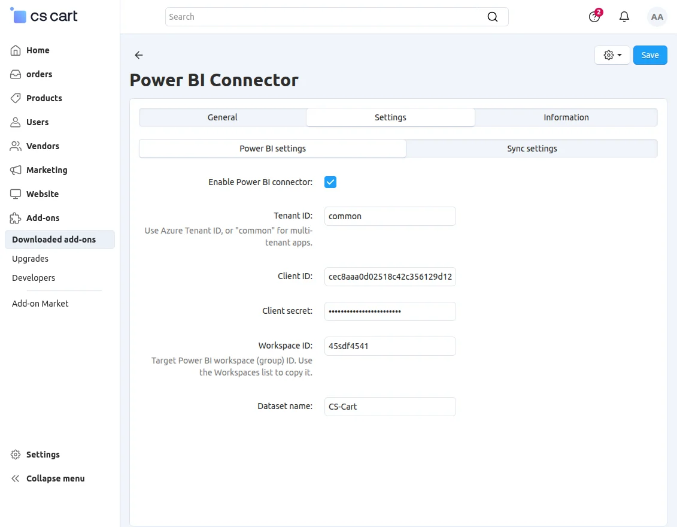Click the Add-ons puzzle icon
Viewport: 677px width, 527px height.
point(16,218)
